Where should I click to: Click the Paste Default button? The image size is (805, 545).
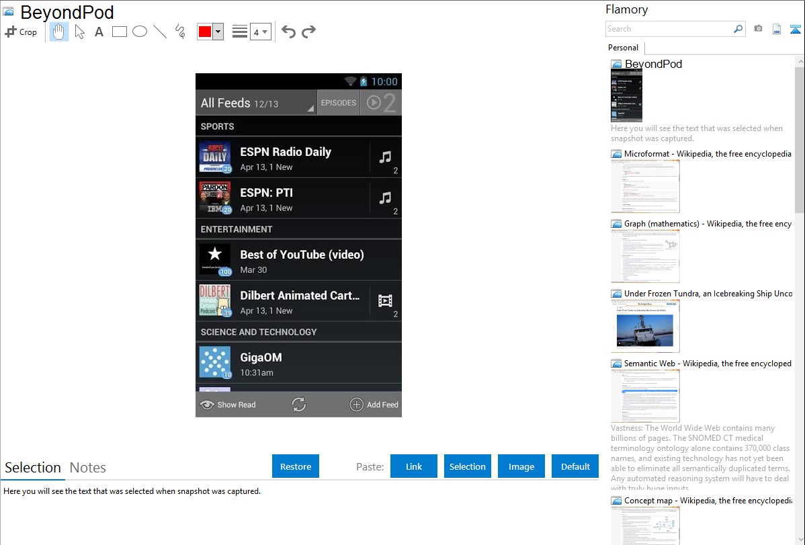point(575,466)
